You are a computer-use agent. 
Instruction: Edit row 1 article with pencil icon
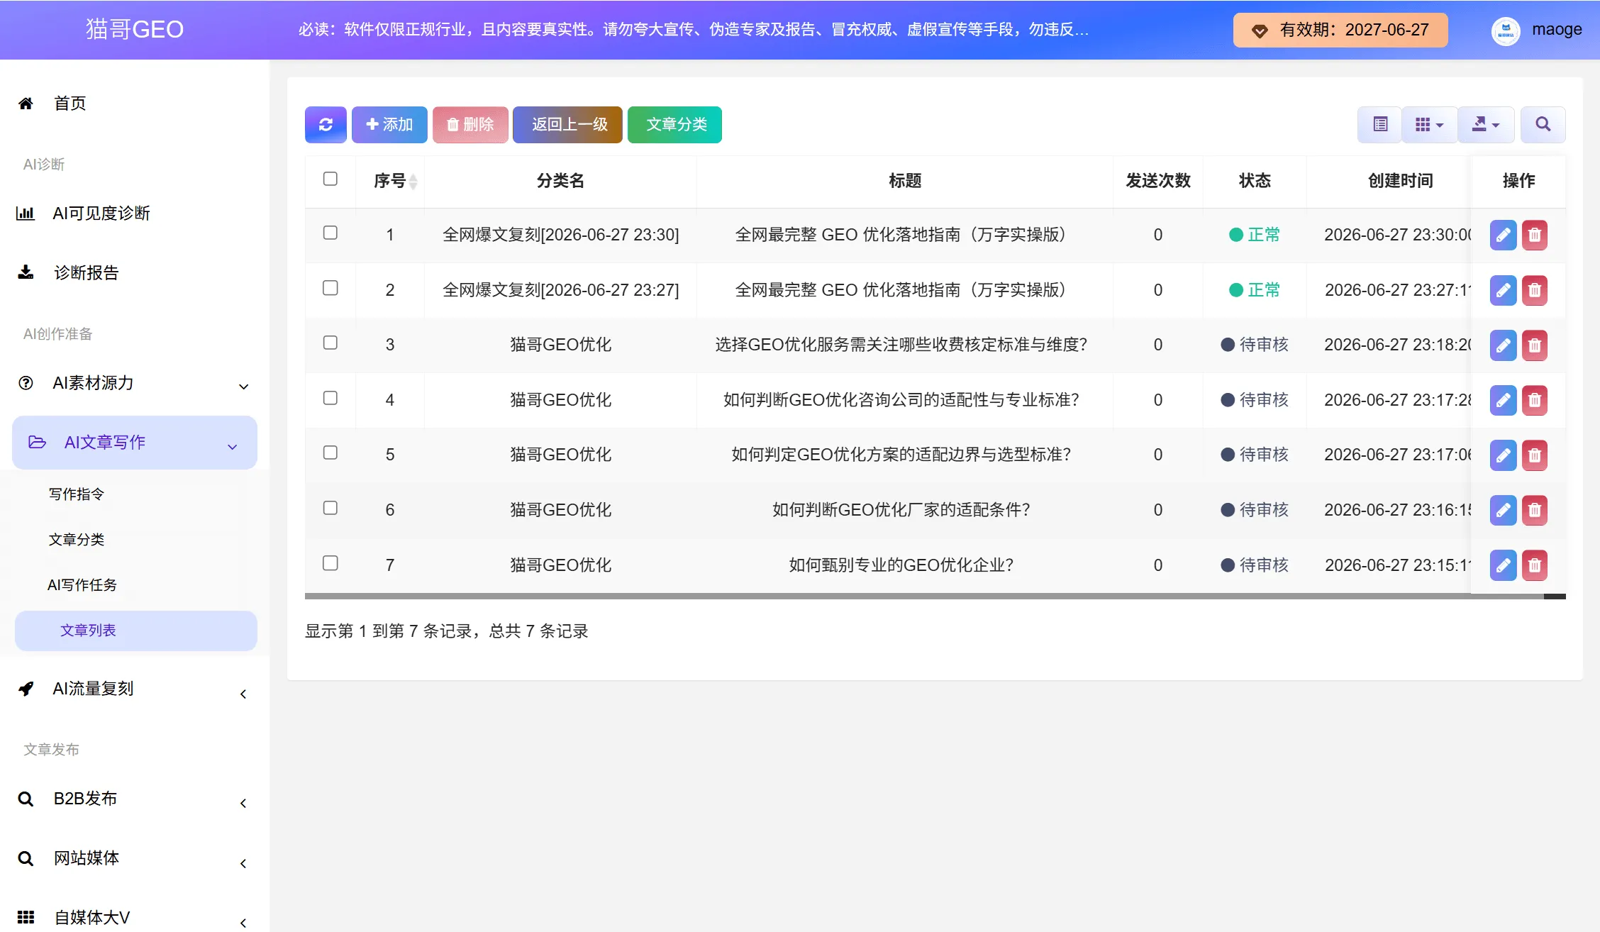pos(1503,235)
